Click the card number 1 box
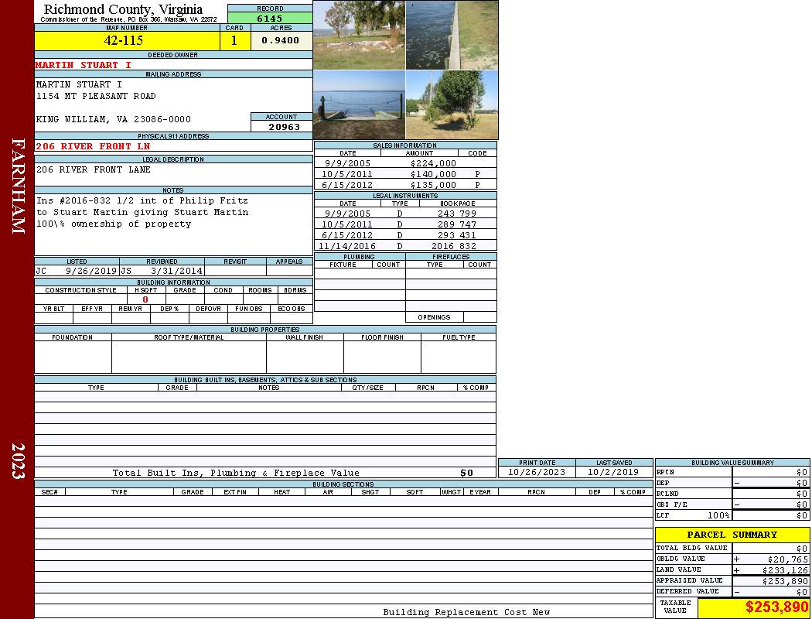 click(x=234, y=41)
